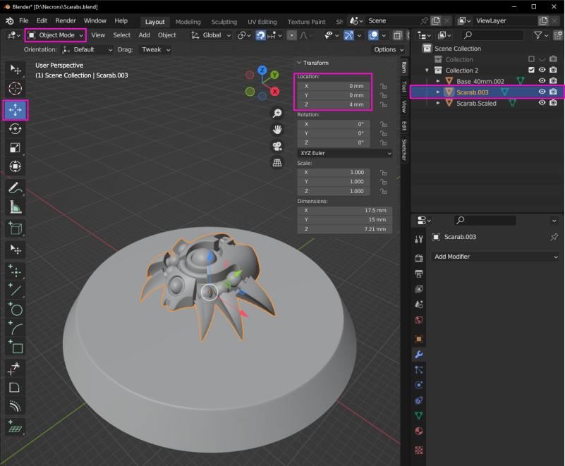
Task: Select the Rotate tool in the toolbar
Action: pos(16,128)
